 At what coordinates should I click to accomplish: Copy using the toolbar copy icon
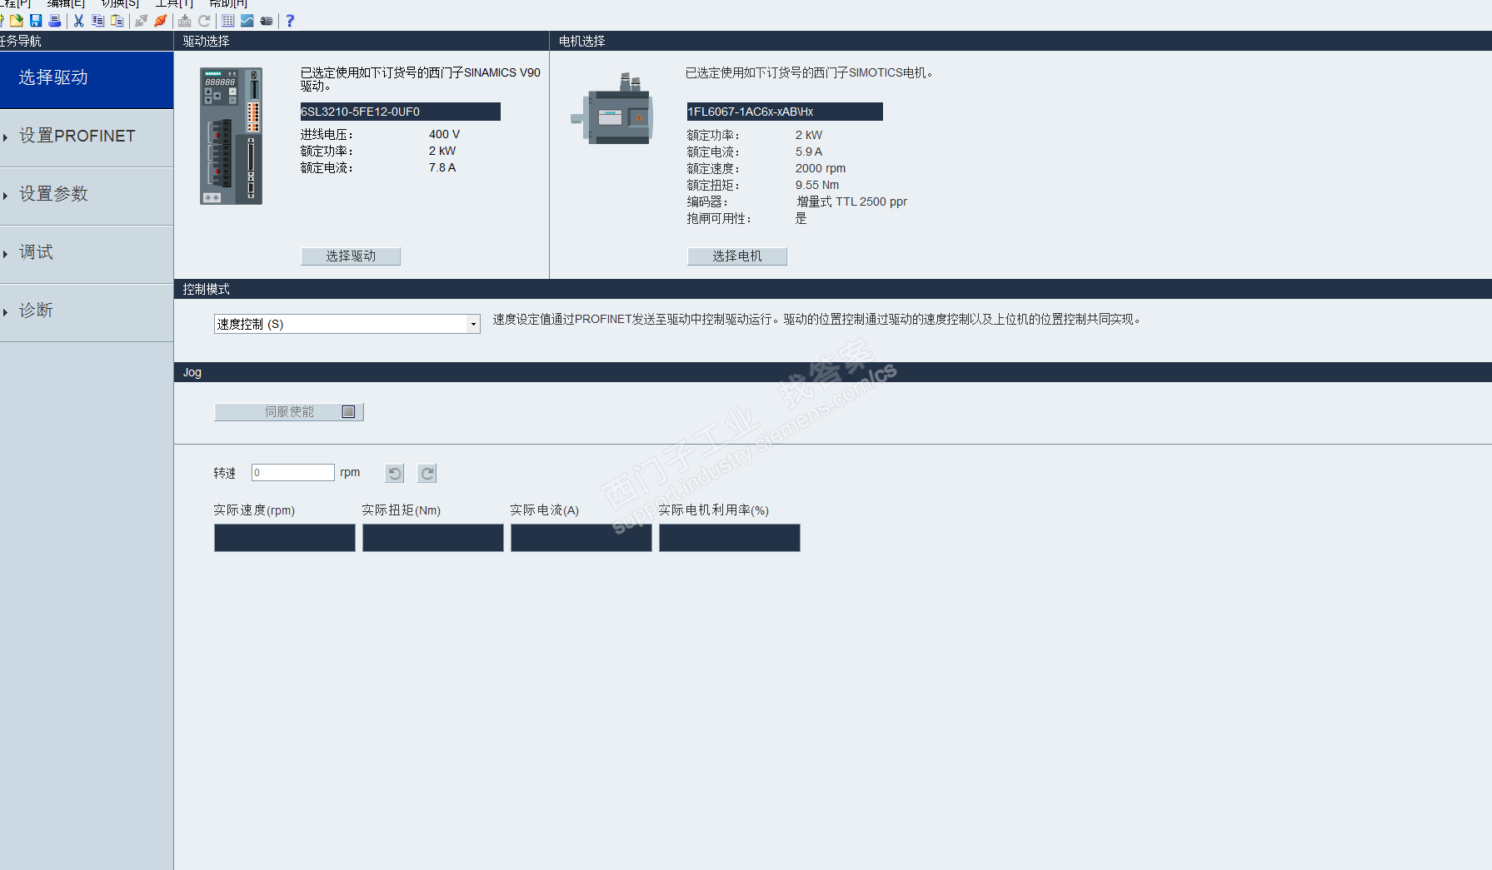[x=98, y=21]
